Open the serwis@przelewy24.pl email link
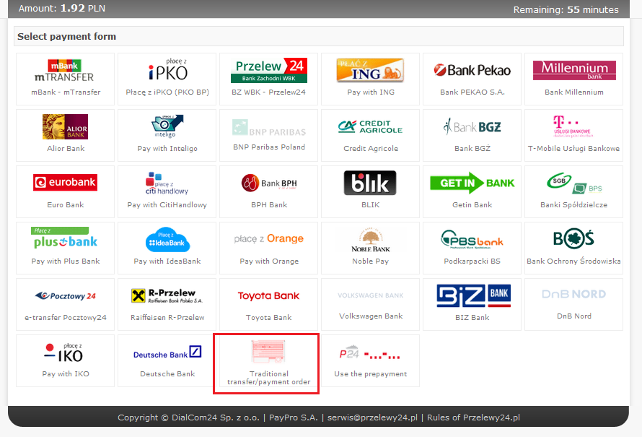Viewport: 642px width, 437px height. tap(372, 417)
